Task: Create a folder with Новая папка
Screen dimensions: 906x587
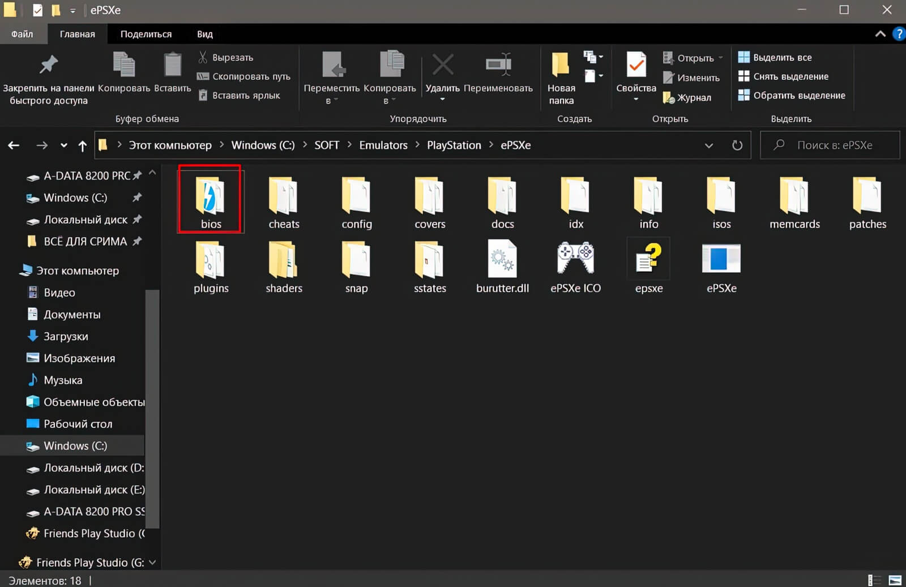Action: pos(561,78)
